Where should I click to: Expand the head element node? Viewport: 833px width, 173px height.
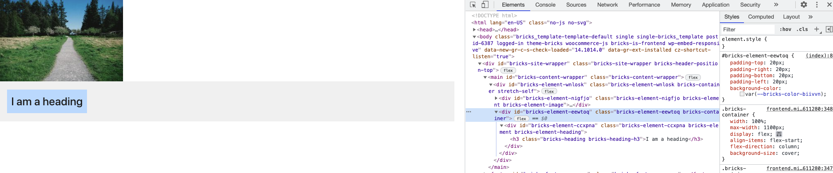[x=474, y=30]
